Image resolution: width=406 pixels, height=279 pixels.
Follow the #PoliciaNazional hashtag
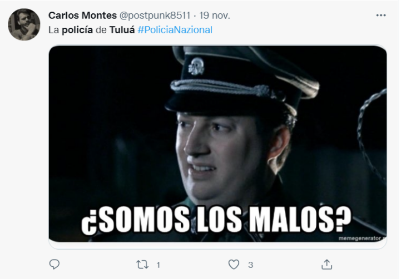tap(175, 30)
